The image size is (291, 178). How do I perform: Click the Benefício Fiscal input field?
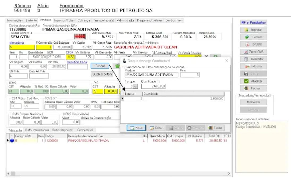pyautogui.click(x=77, y=67)
